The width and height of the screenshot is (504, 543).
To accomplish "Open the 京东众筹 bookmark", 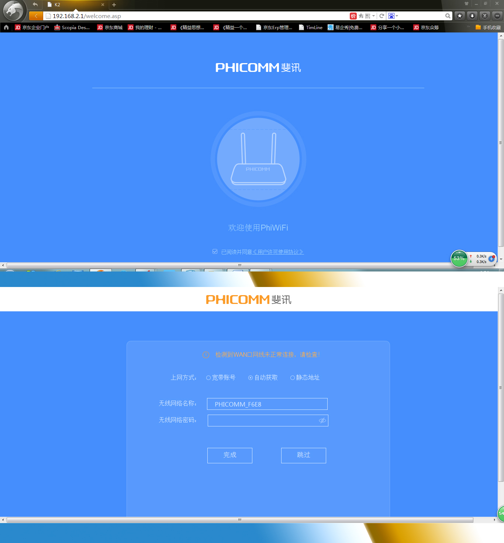I will (x=426, y=27).
